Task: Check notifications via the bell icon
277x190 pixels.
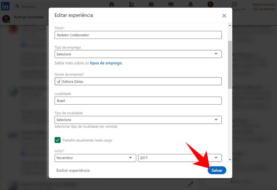Action: pos(190,4)
